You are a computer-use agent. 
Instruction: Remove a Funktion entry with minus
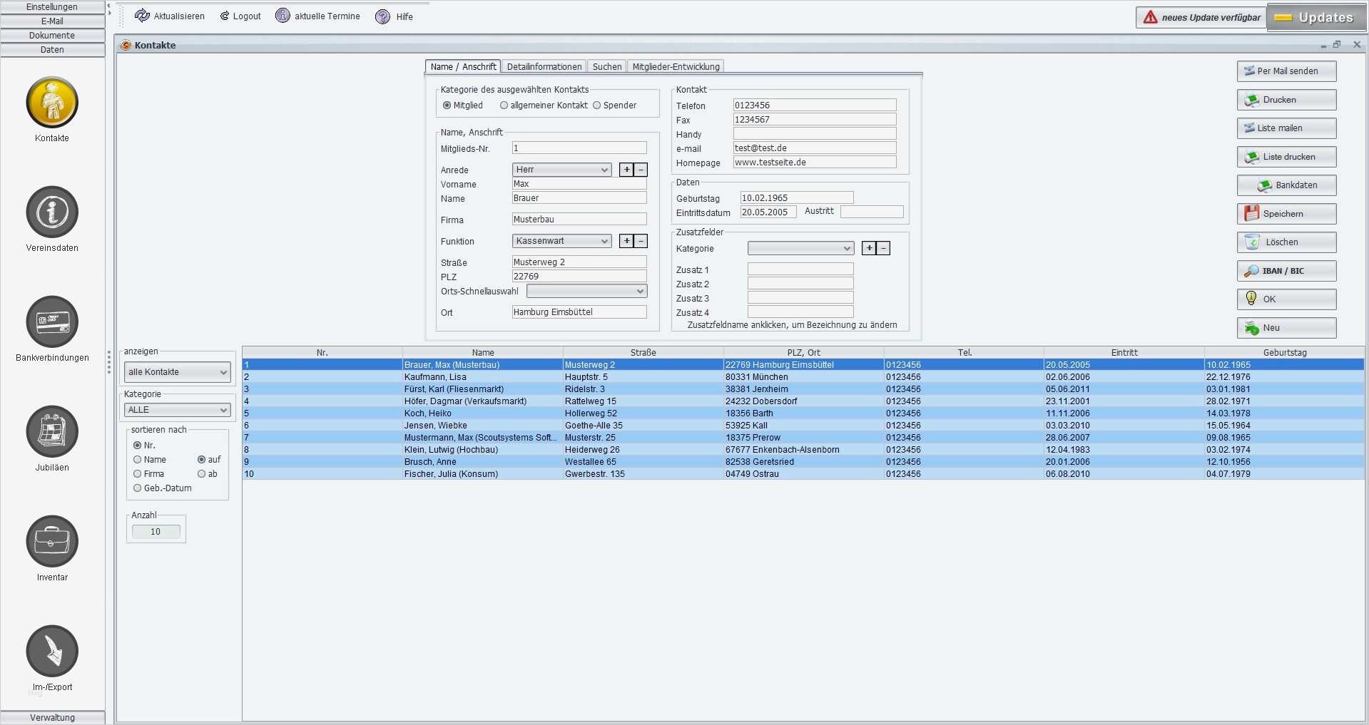click(x=641, y=241)
